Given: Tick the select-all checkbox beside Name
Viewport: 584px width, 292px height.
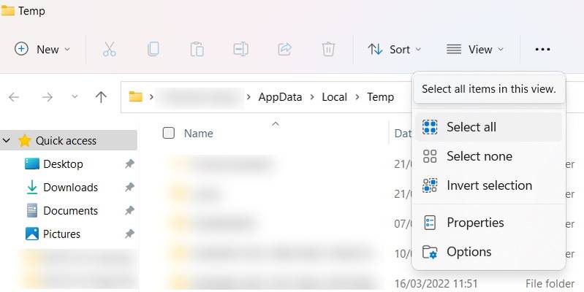Looking at the screenshot, I should click(169, 133).
